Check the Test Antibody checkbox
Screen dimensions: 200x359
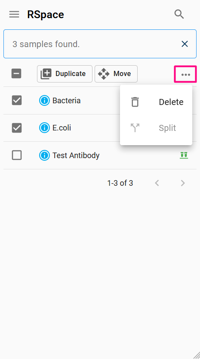(17, 155)
